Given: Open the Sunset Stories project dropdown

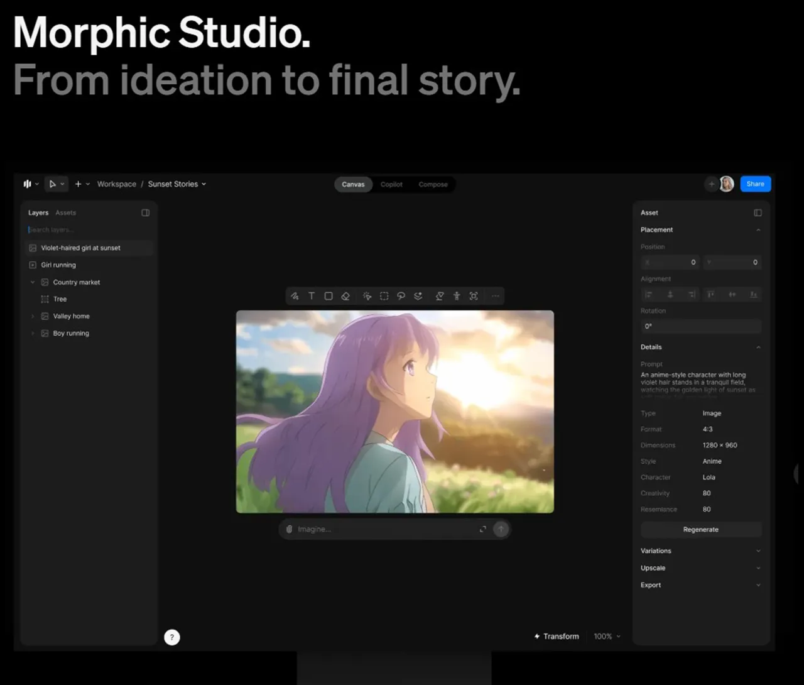Looking at the screenshot, I should click(x=204, y=184).
